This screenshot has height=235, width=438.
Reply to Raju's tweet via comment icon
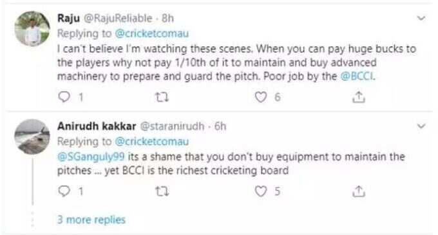(x=64, y=97)
